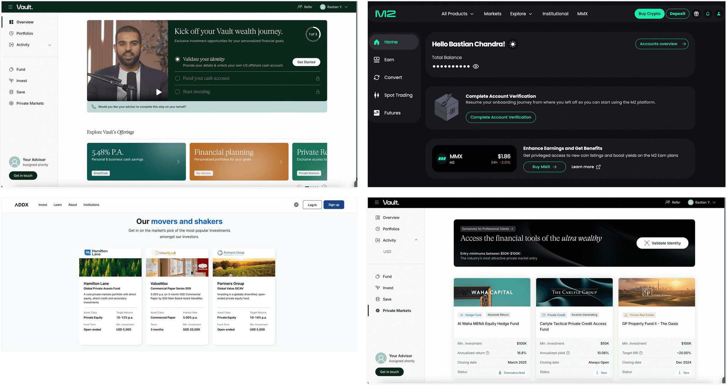Open Hamilton Lane fund card image

(x=110, y=267)
